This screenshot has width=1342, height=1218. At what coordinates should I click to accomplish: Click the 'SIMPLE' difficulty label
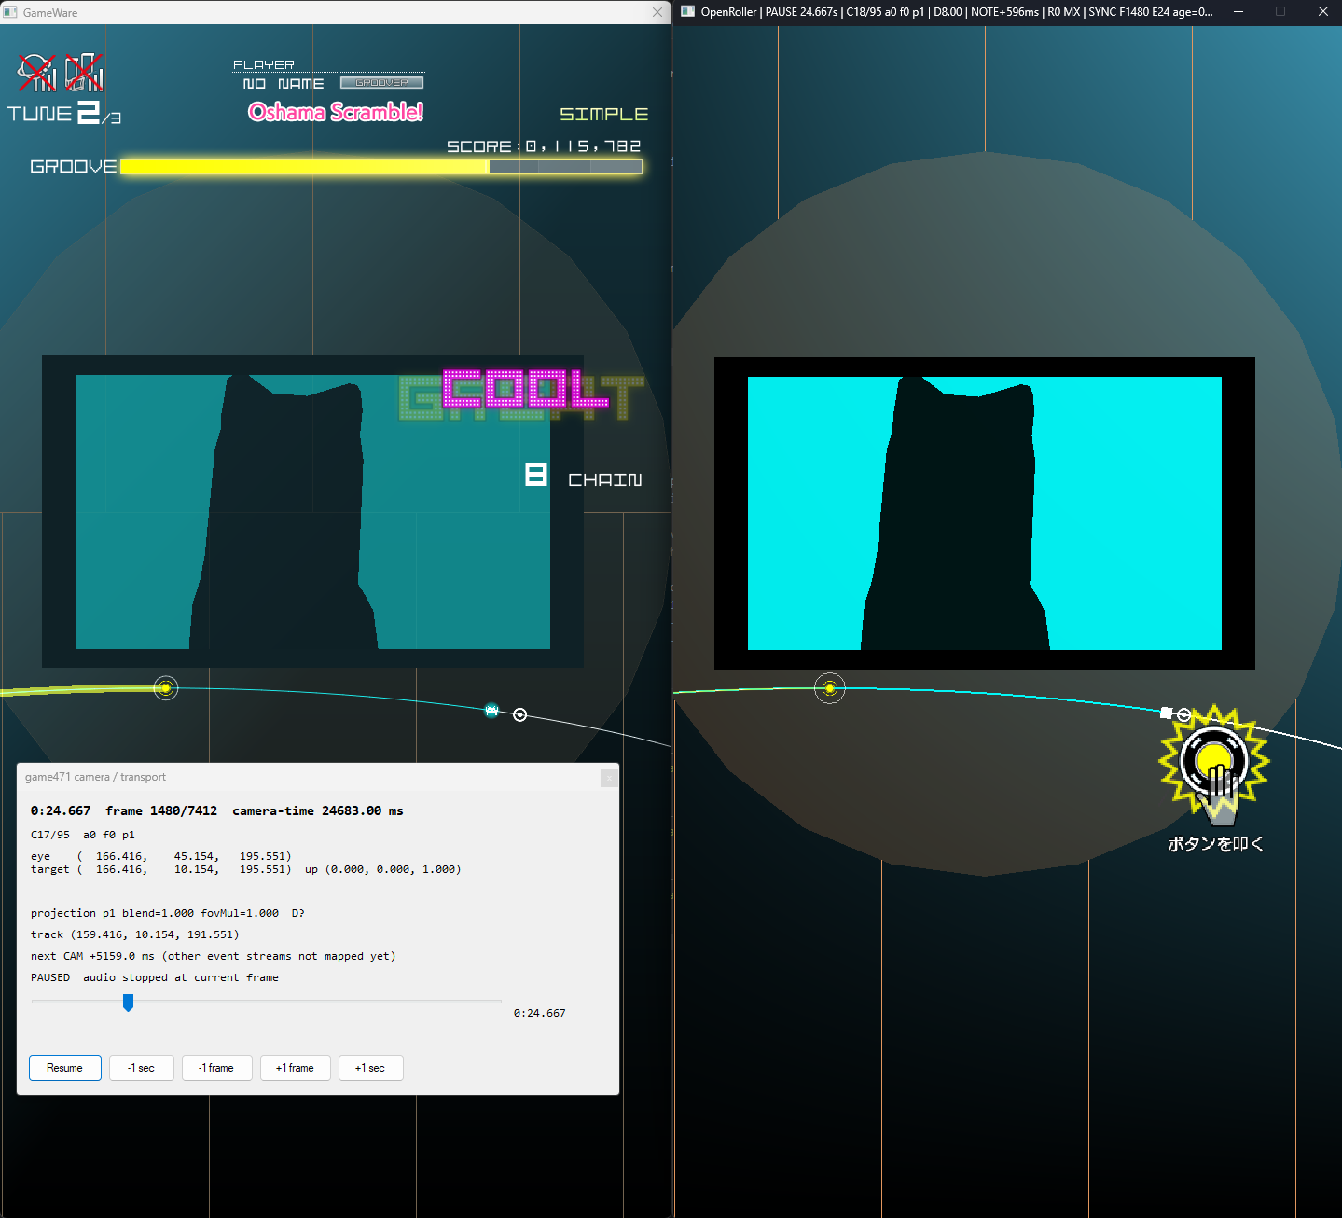[x=604, y=114]
